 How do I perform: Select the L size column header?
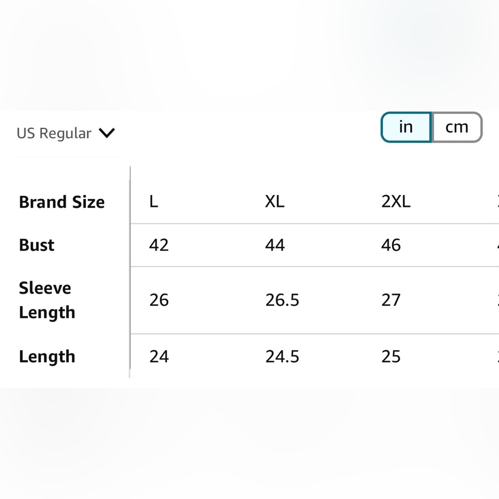[x=154, y=202]
